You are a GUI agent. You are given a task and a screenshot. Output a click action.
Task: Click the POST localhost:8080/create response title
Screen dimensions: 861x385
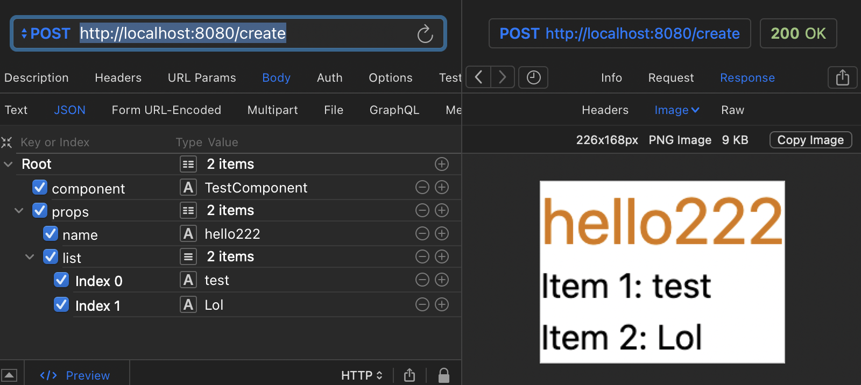tap(620, 33)
